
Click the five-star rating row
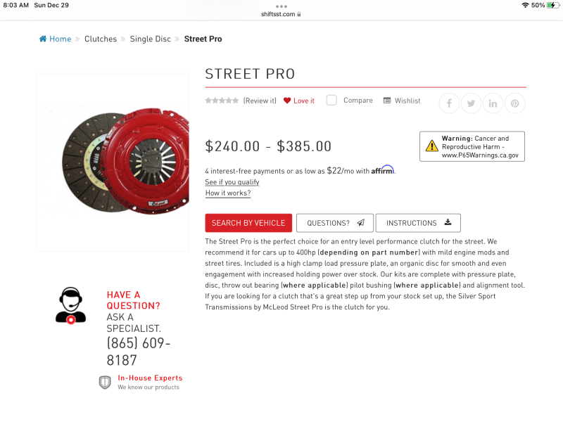[x=222, y=101]
